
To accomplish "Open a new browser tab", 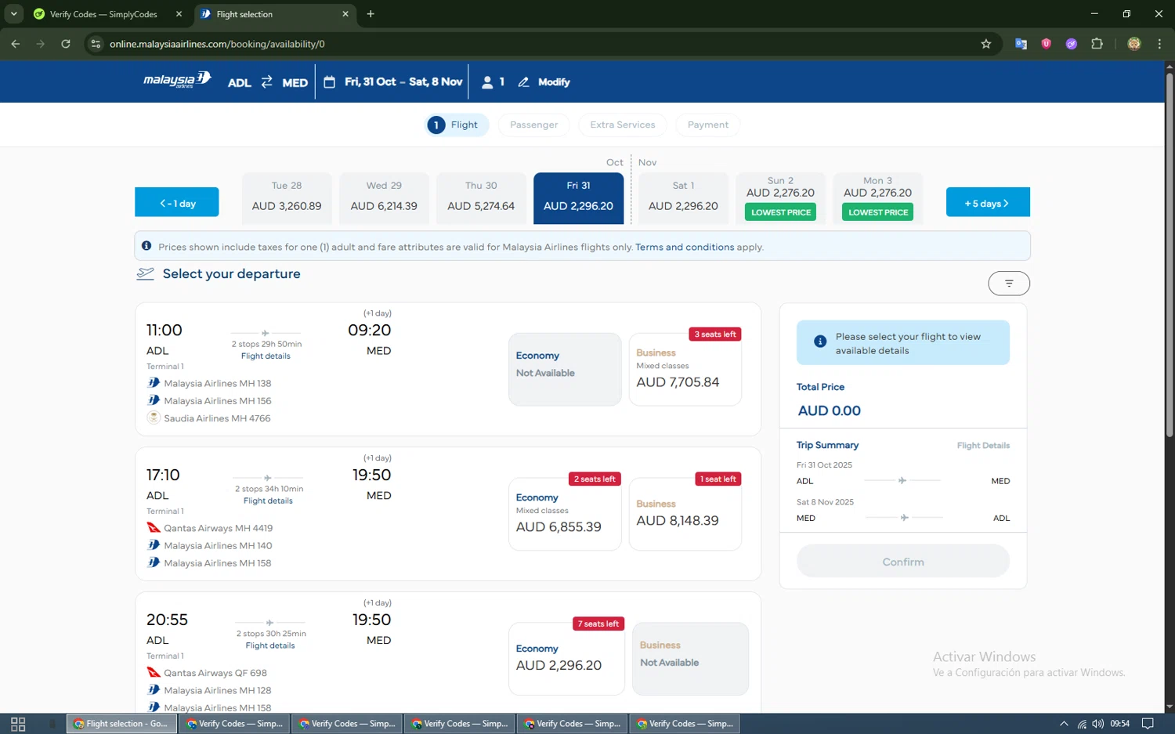I will 371,14.
